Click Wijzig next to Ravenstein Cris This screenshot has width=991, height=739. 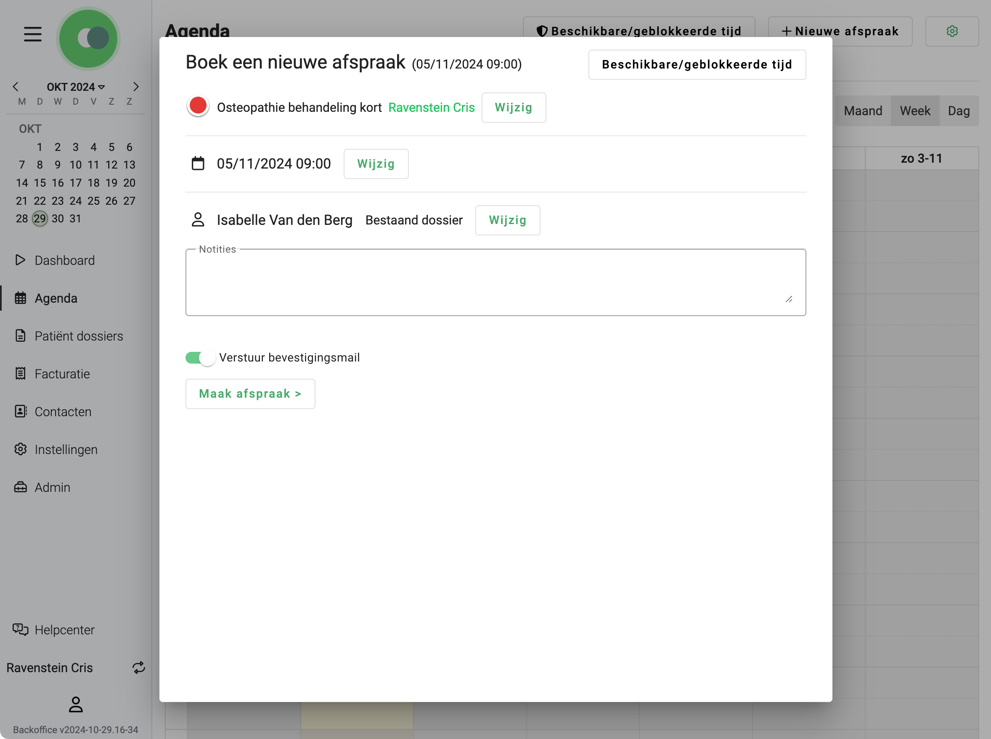tap(514, 108)
